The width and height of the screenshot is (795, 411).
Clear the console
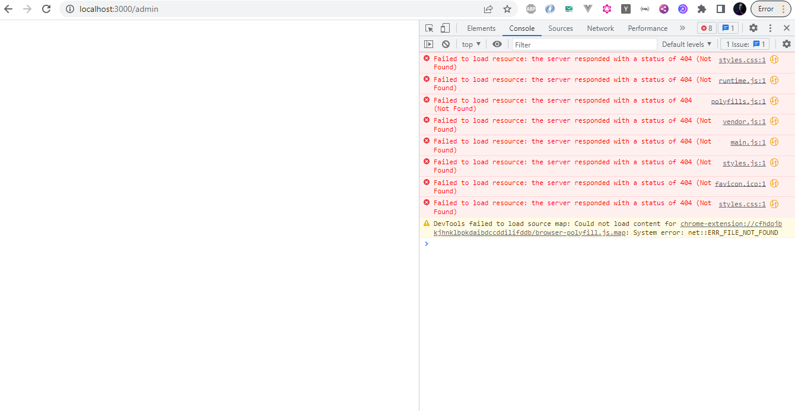pos(446,44)
